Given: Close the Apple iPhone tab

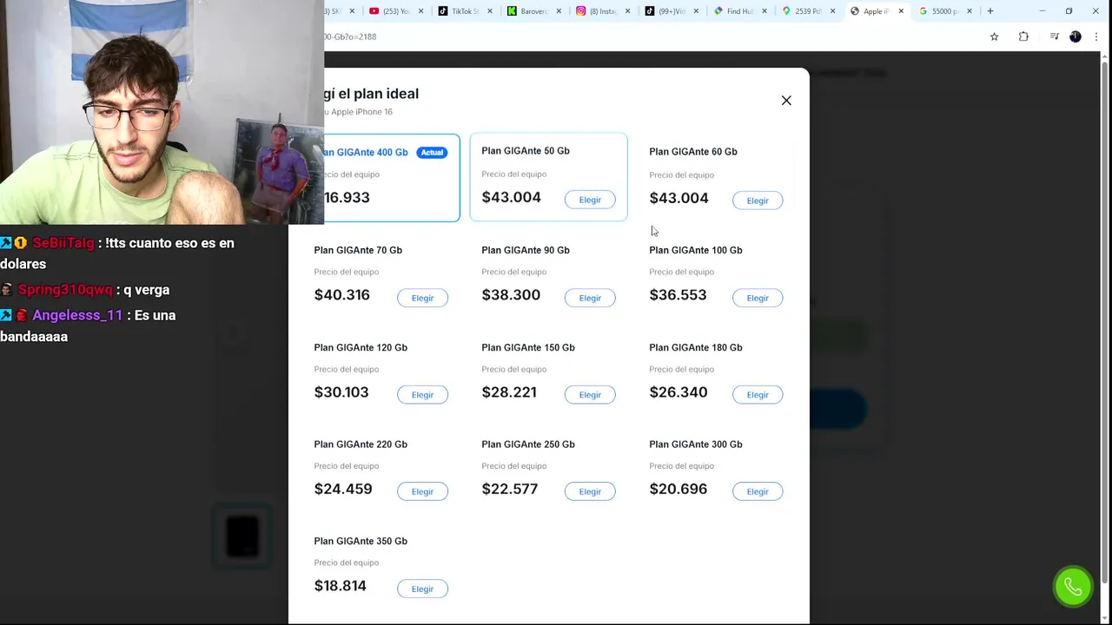Looking at the screenshot, I should [x=901, y=11].
